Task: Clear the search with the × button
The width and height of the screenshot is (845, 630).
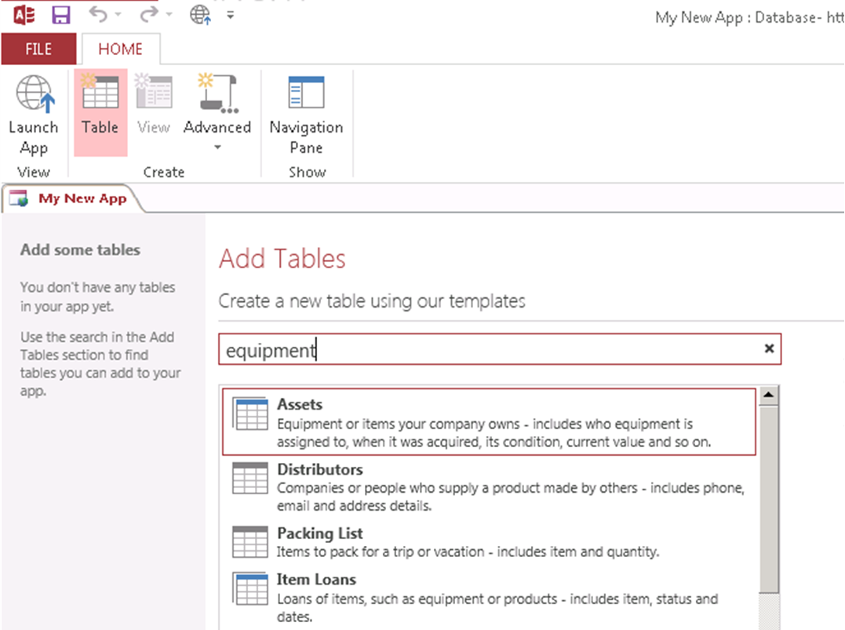Action: click(x=767, y=349)
